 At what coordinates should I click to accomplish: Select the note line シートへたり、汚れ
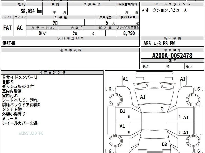coord(20,100)
